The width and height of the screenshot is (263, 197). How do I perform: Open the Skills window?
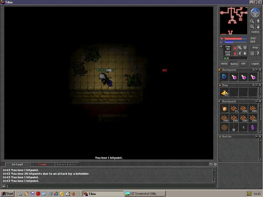224,64
